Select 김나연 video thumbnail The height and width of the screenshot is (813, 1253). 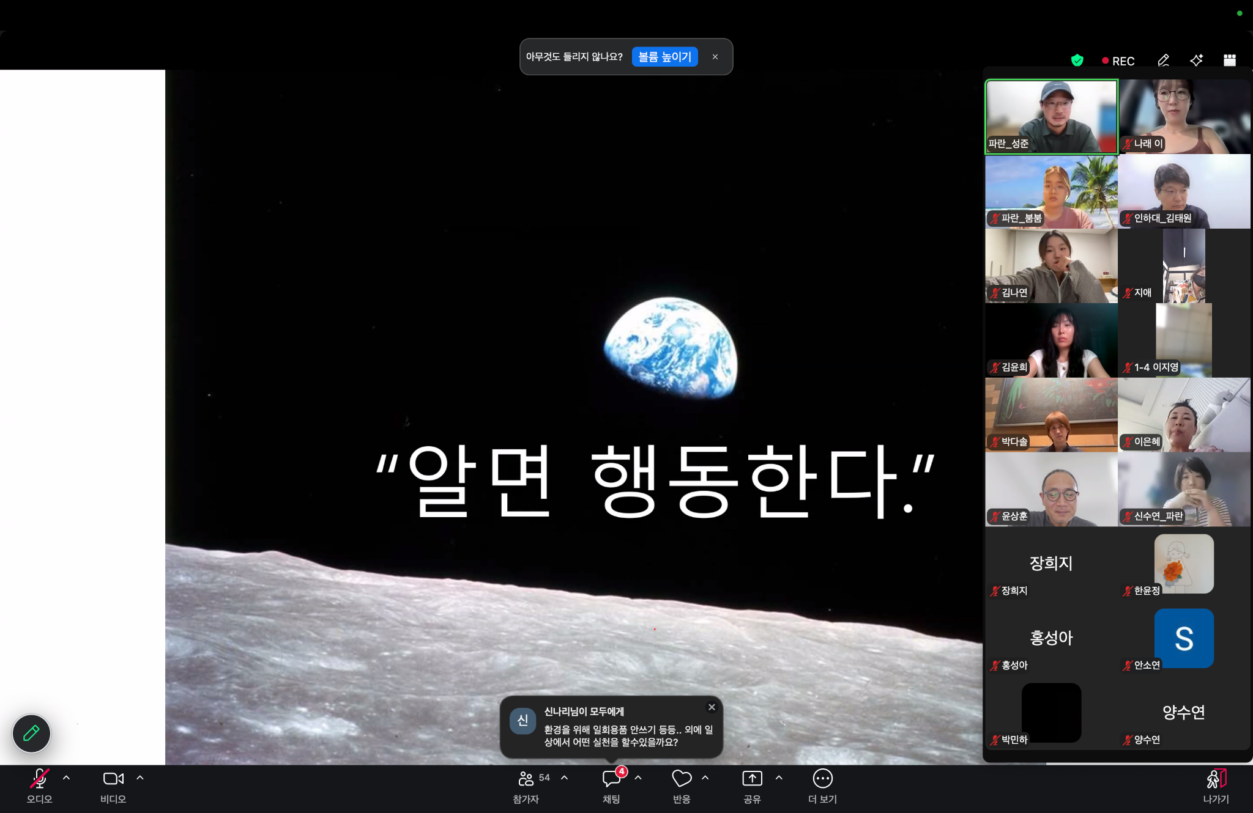pos(1051,266)
